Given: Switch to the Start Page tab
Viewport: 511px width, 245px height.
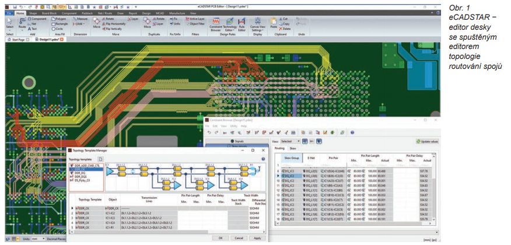Looking at the screenshot, I should coord(18,40).
